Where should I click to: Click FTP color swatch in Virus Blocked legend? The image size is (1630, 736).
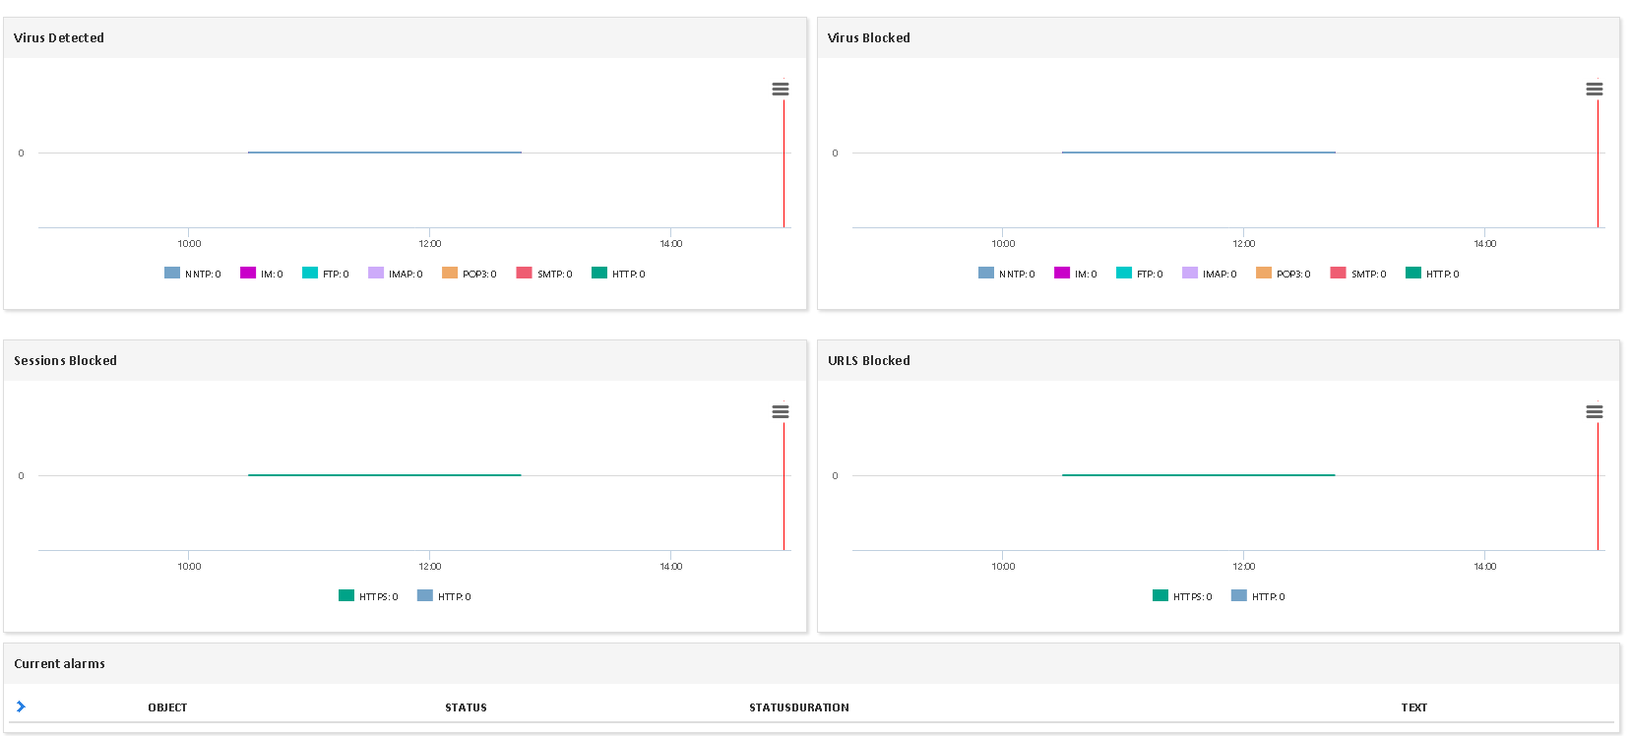(x=1124, y=274)
